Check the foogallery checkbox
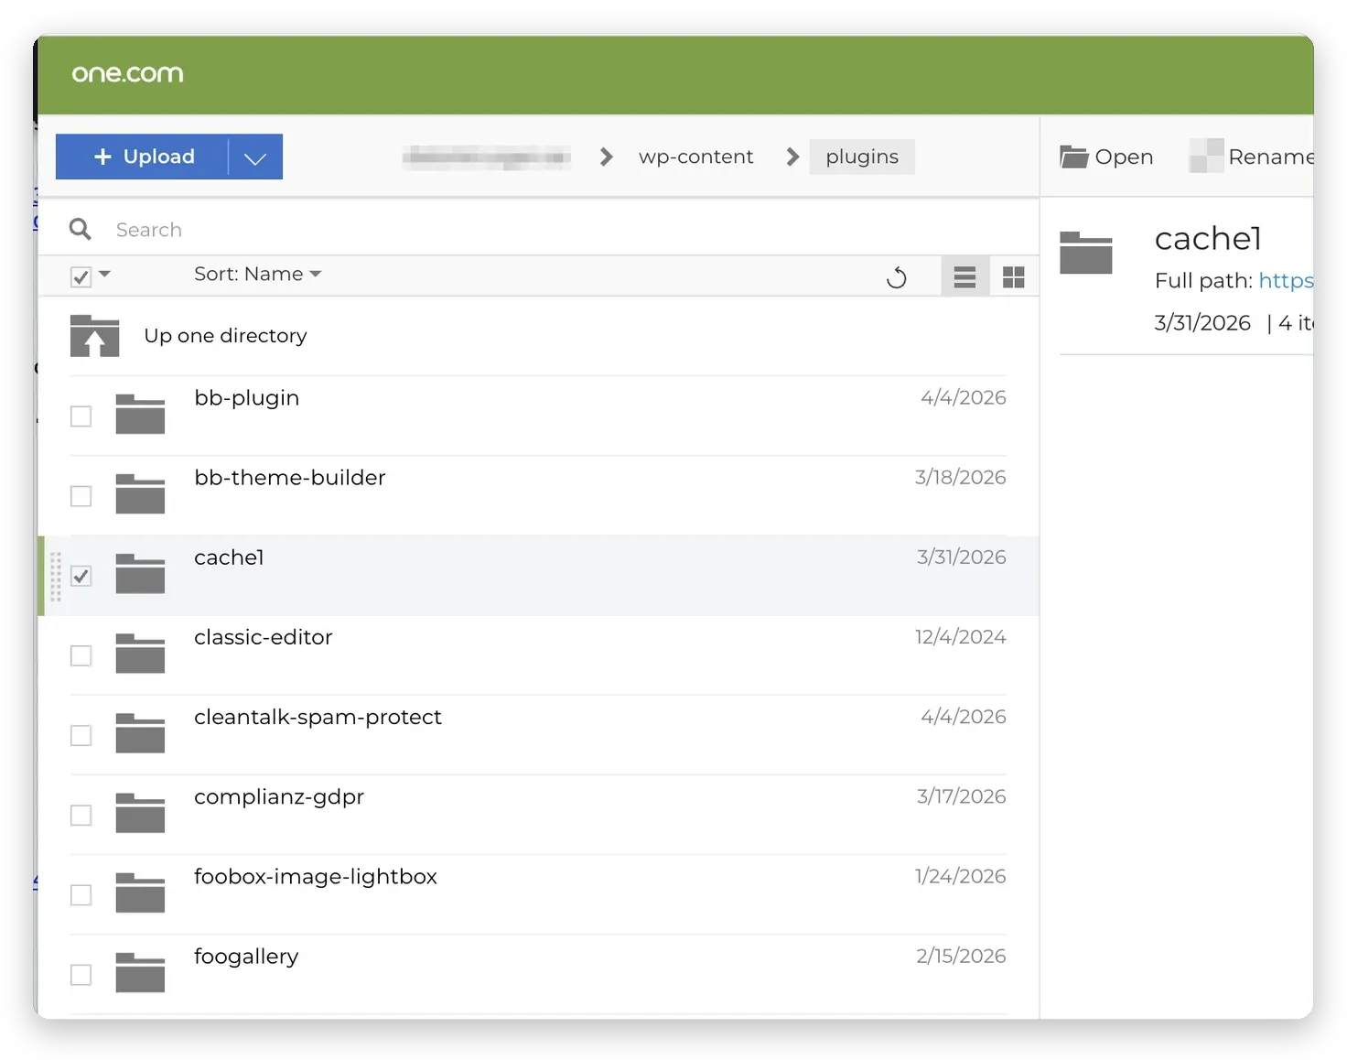 point(81,974)
